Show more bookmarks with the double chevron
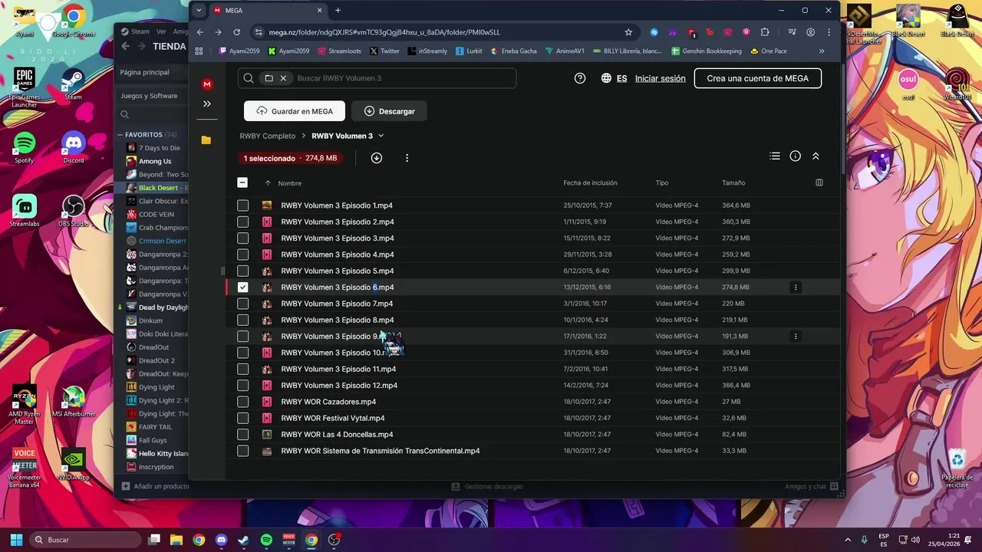982x552 pixels. point(822,51)
